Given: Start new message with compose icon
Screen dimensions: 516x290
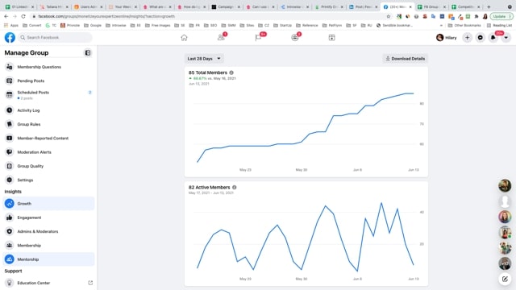Looking at the screenshot, I should coord(505,280).
